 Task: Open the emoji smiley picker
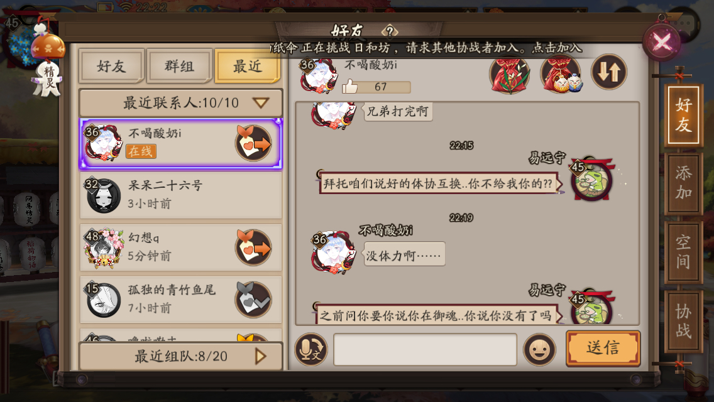pos(540,350)
